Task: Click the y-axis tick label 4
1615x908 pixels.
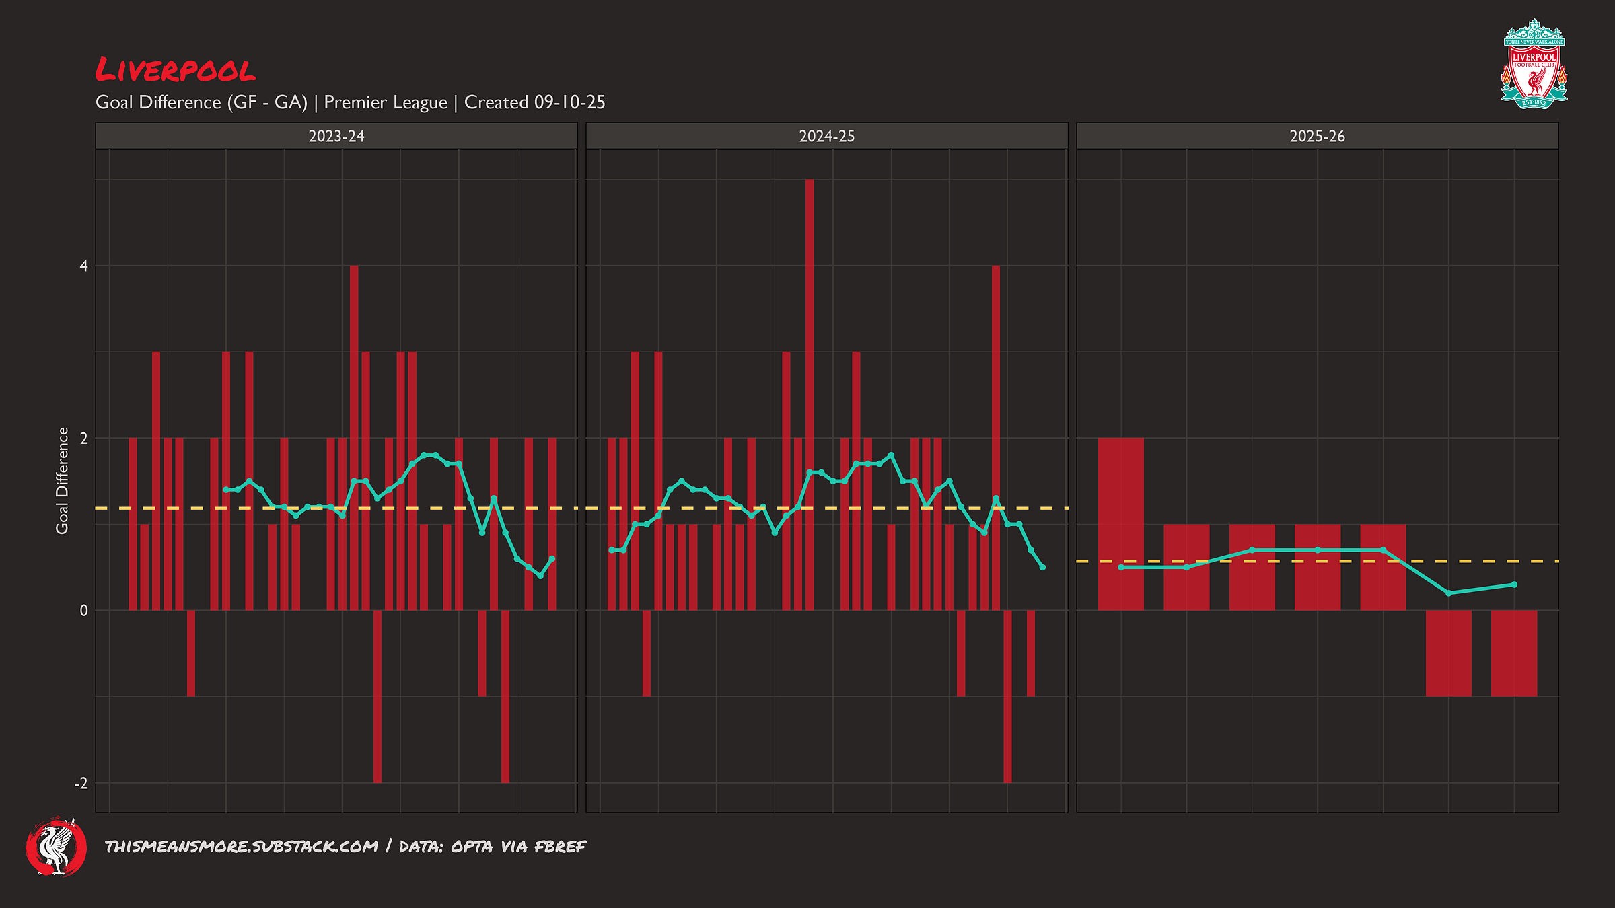Action: pyautogui.click(x=83, y=266)
